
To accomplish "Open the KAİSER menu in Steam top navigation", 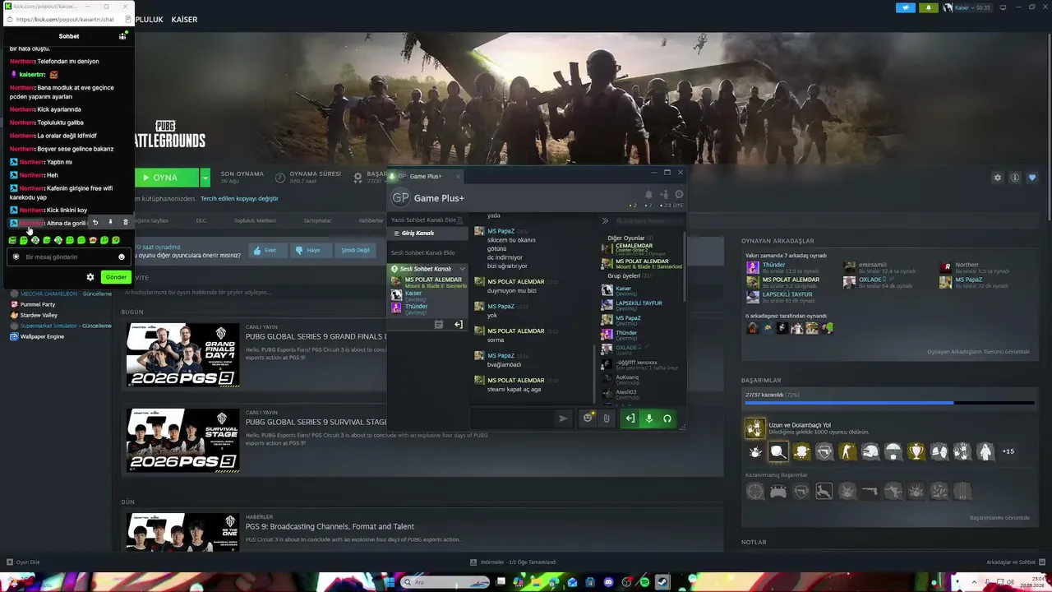I will pyautogui.click(x=184, y=19).
